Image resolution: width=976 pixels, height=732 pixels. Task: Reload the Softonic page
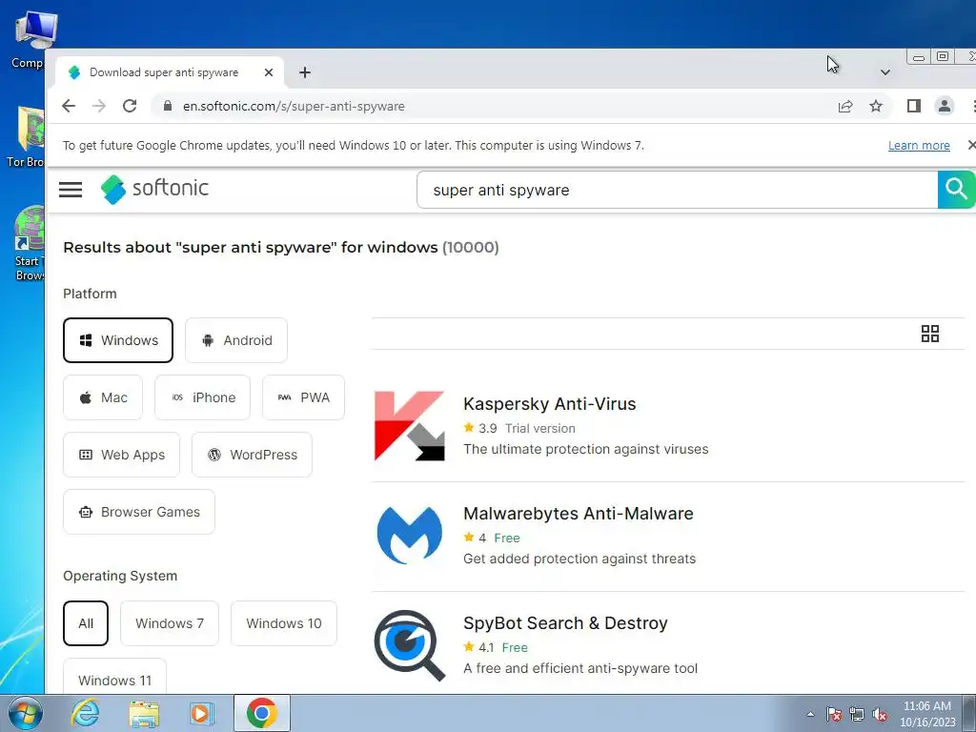[x=130, y=106]
